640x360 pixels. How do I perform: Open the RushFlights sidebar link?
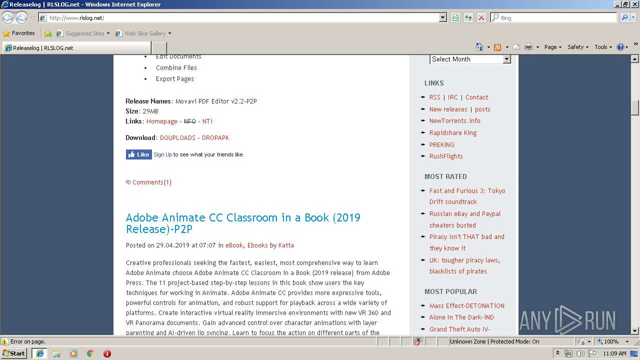(x=446, y=156)
